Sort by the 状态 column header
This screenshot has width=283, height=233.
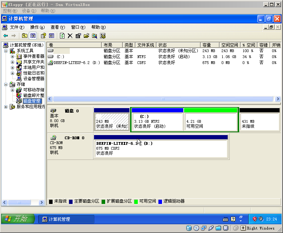coord(178,45)
